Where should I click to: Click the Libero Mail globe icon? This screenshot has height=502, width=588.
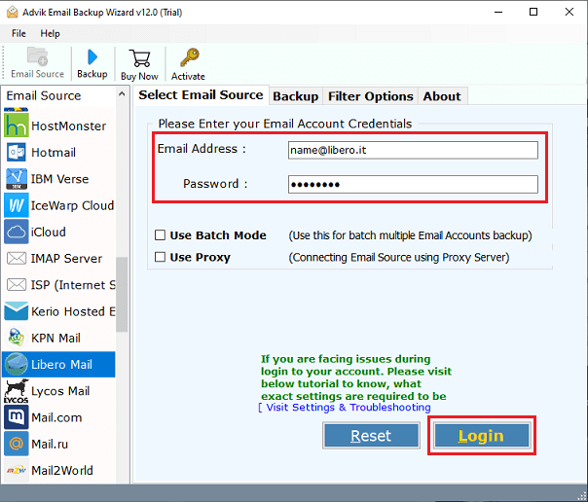(x=17, y=364)
